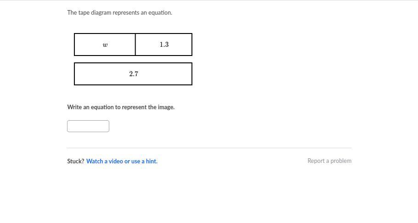Click the 'The tape diagram represents an equation' text
This screenshot has width=418, height=223.
point(120,12)
